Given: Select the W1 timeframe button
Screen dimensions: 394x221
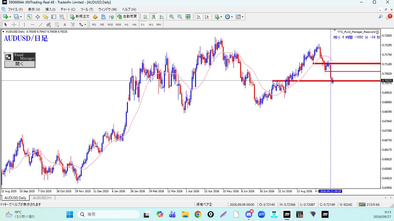Looking at the screenshot, I should coord(151,25).
